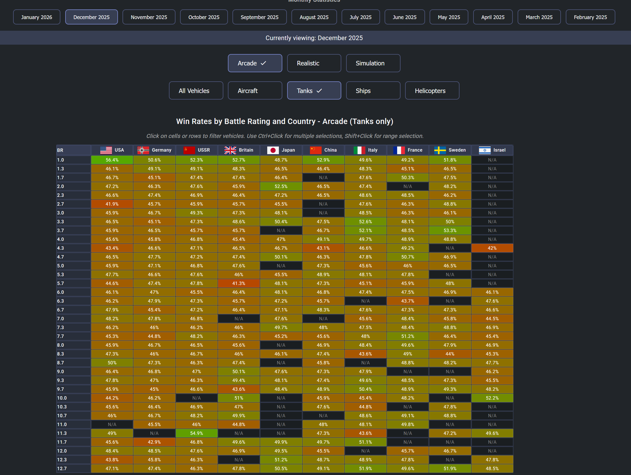The height and width of the screenshot is (475, 631).
Task: Click the February 2025 month button
Action: pos(590,17)
